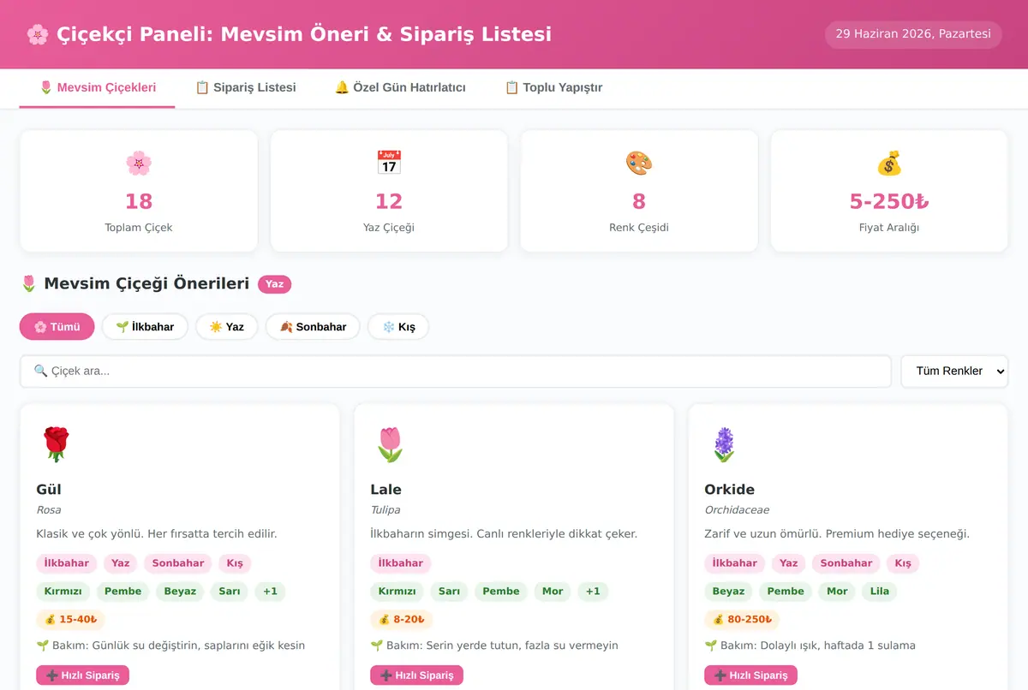The width and height of the screenshot is (1028, 690).
Task: Click the Kış season tag on Gül card
Action: 236,563
